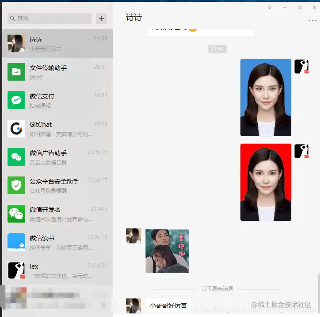
Task: Click 诗诗's avatar in the chat list
Action: click(x=16, y=43)
